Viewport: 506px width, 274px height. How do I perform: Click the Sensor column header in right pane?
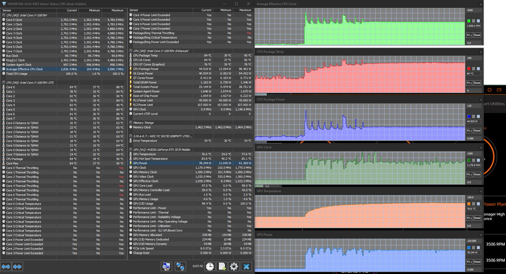pos(160,11)
